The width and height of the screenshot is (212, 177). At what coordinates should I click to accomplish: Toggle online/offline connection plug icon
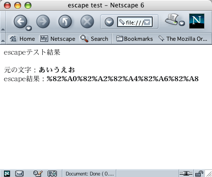coord(185,174)
